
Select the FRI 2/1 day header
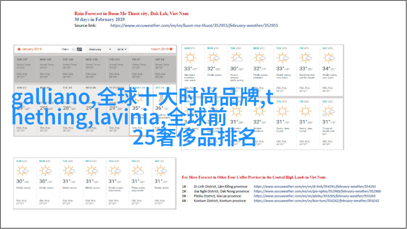136,60
